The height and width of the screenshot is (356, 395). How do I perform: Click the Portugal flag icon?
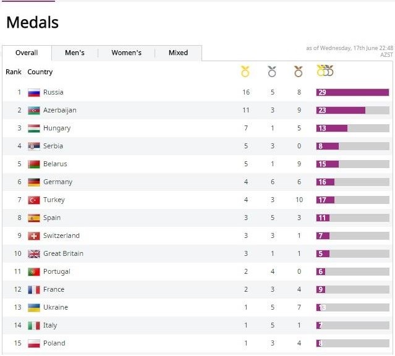[x=34, y=272]
